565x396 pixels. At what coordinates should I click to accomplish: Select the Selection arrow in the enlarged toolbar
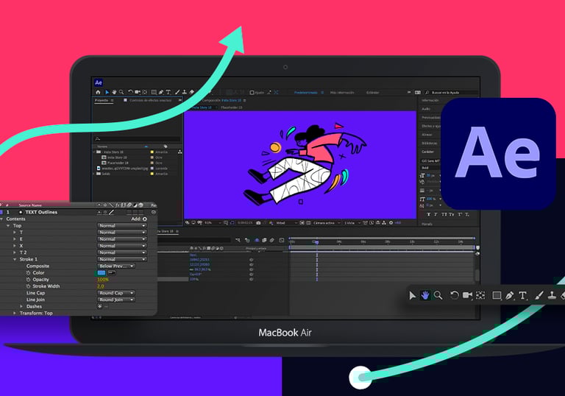tap(412, 295)
